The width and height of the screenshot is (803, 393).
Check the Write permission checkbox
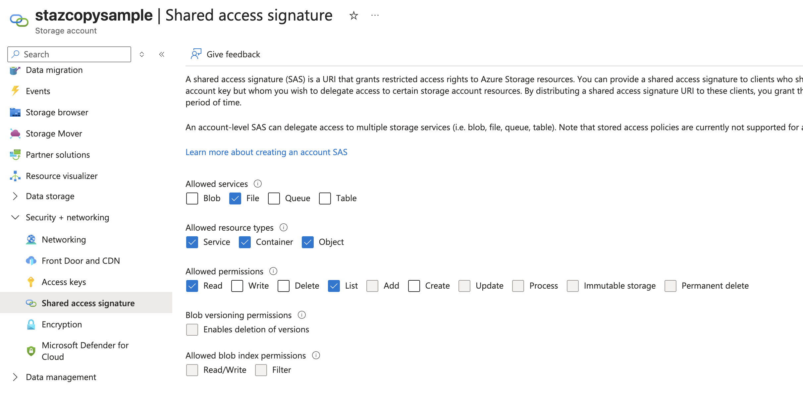(237, 286)
